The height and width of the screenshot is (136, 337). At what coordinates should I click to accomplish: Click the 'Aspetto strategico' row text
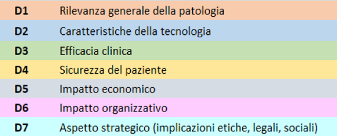pyautogui.click(x=188, y=127)
